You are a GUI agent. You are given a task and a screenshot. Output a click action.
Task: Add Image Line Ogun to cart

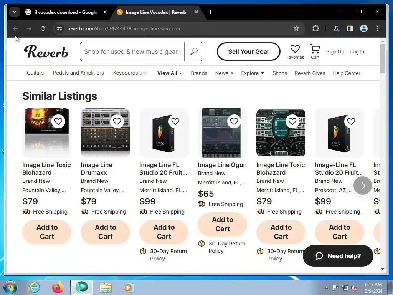pyautogui.click(x=222, y=224)
